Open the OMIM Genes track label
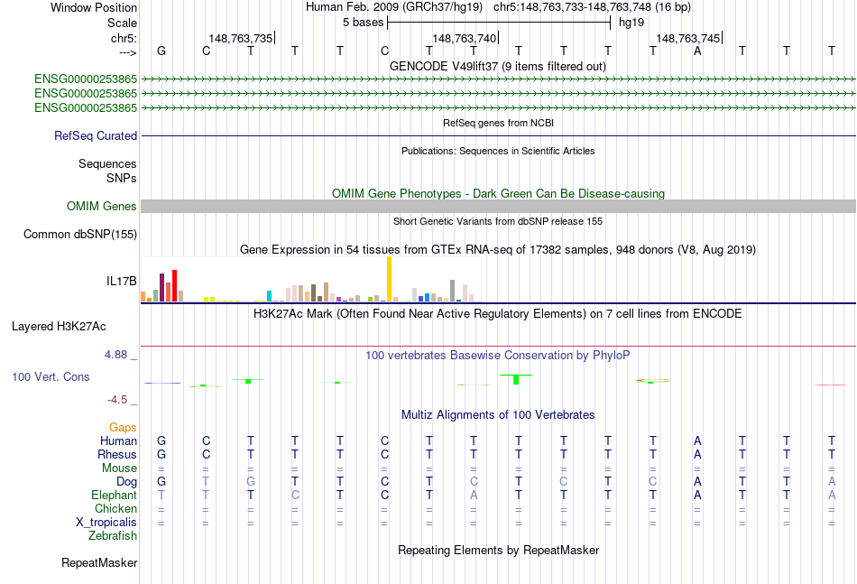The height and width of the screenshot is (584, 857). [102, 206]
